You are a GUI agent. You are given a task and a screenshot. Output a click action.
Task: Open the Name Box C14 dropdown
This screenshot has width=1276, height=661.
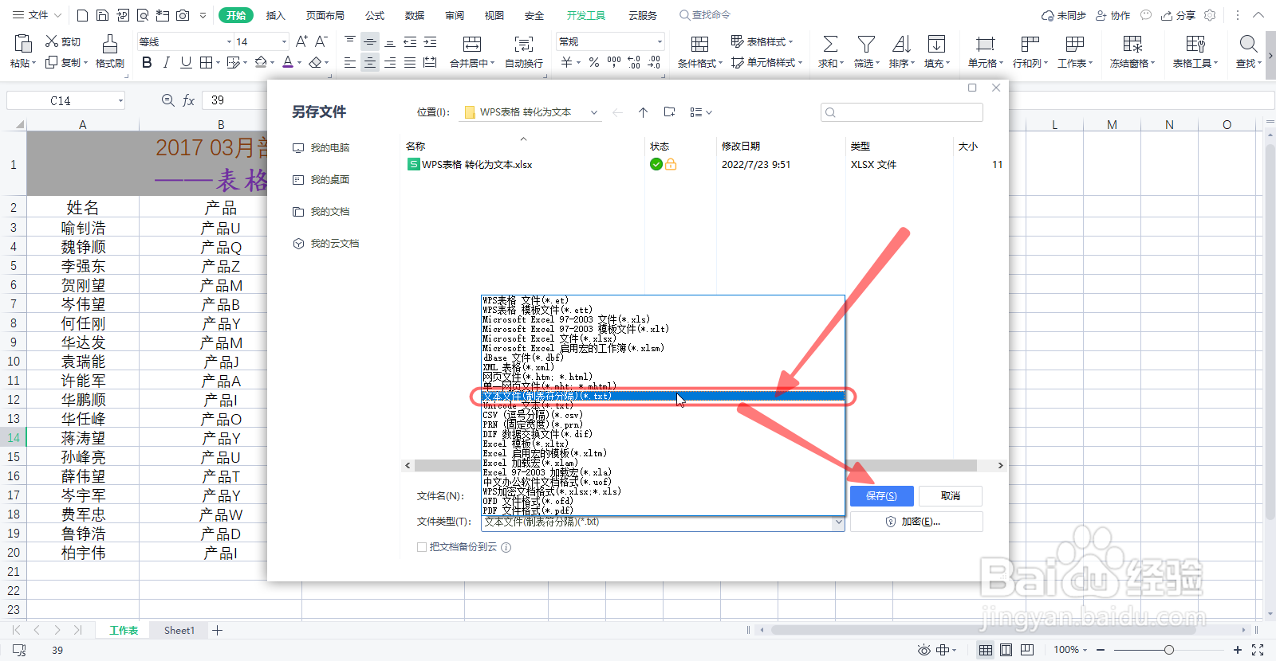pos(120,100)
